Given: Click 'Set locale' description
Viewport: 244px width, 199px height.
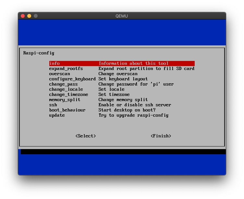Looking at the screenshot, I should tap(111, 89).
